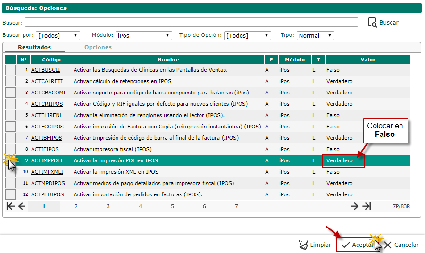Open the ACTIMPPDFI code link

click(x=47, y=160)
